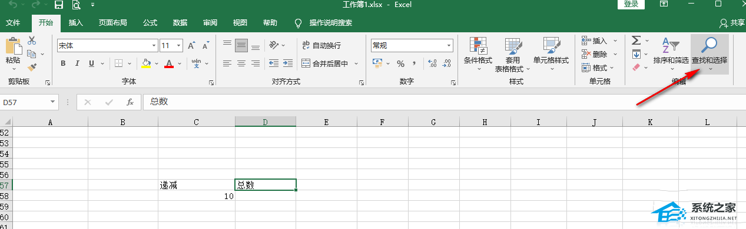
Task: Click the Paste clipboard icon
Action: (x=13, y=46)
